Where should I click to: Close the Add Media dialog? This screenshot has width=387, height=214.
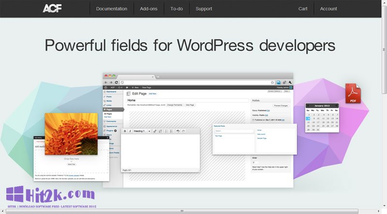pos(107,138)
